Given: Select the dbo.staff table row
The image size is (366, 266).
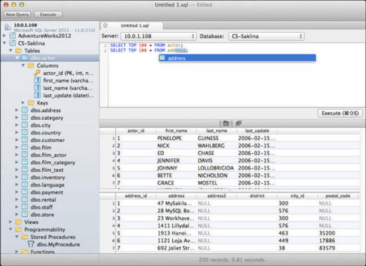Looking at the screenshot, I should [50, 207].
